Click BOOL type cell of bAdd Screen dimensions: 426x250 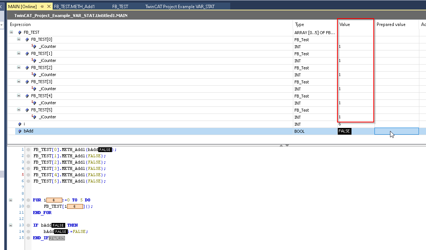300,131
